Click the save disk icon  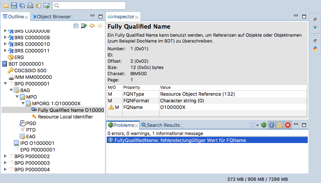point(14,6)
